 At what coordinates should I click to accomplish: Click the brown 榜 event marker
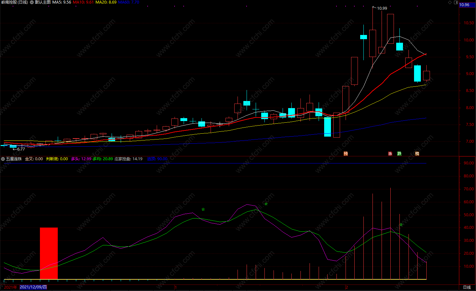click(x=417, y=153)
